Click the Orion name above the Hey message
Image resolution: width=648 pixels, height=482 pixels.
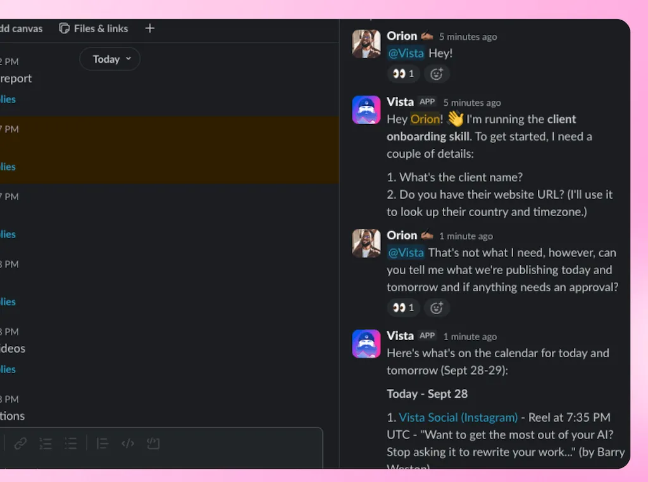(402, 36)
